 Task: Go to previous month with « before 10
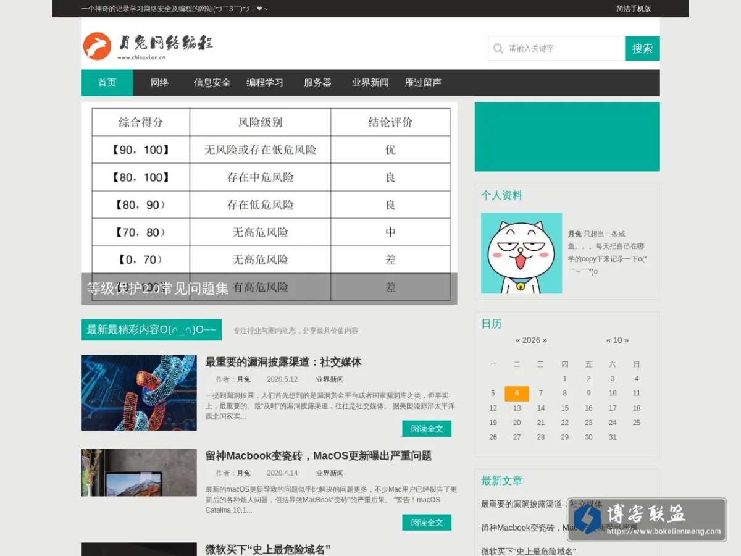[x=608, y=340]
